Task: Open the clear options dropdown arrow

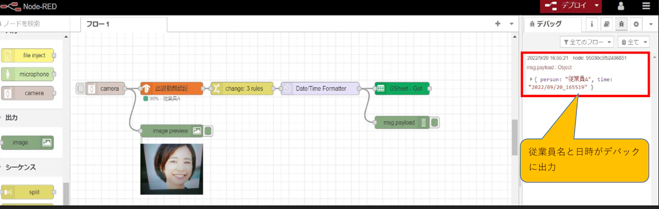Action: pos(645,42)
